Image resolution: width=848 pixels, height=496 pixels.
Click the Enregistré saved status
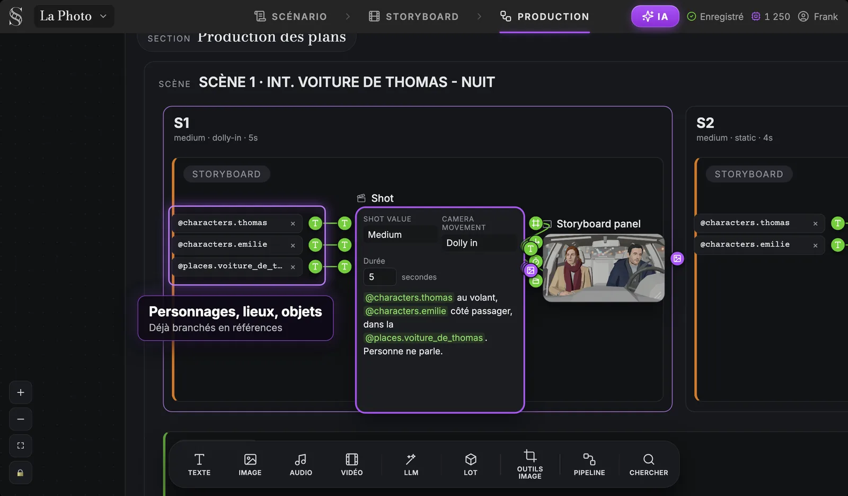715,16
